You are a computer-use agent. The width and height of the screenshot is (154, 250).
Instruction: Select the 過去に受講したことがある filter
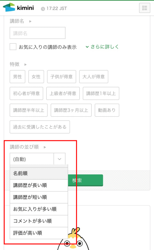(40, 127)
